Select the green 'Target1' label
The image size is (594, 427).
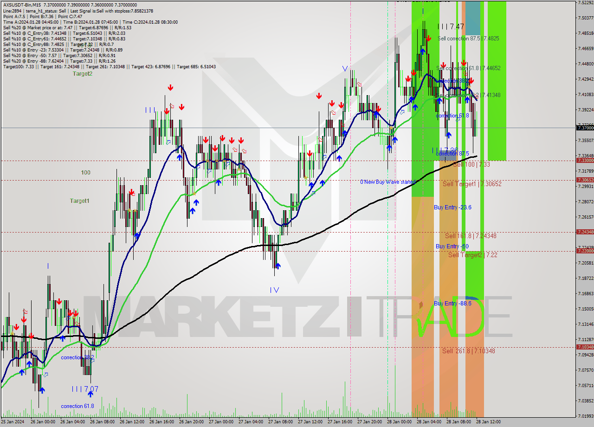pos(79,201)
